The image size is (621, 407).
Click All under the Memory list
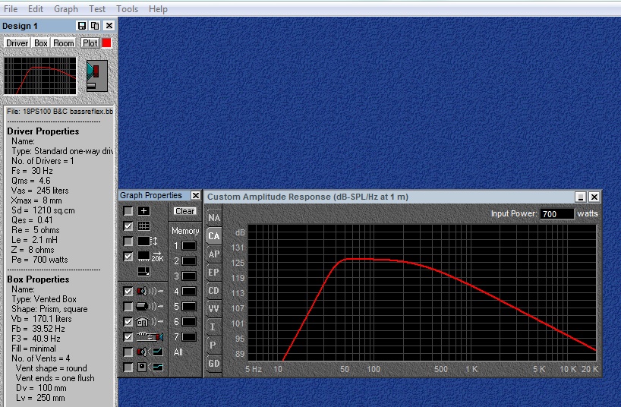pos(178,352)
